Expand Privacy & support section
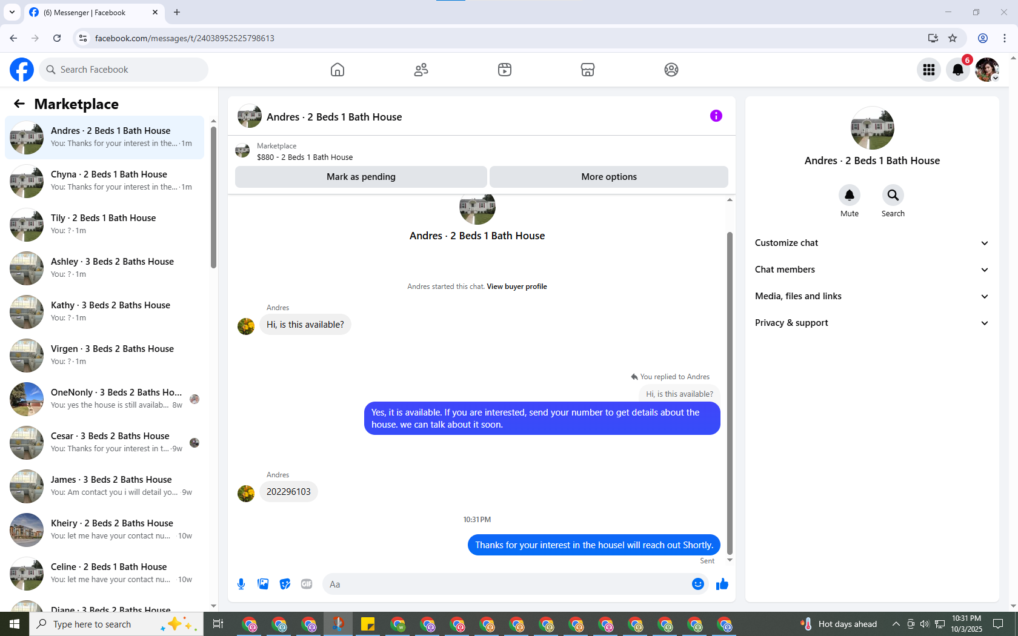Screen dimensions: 1018x636 point(872,323)
